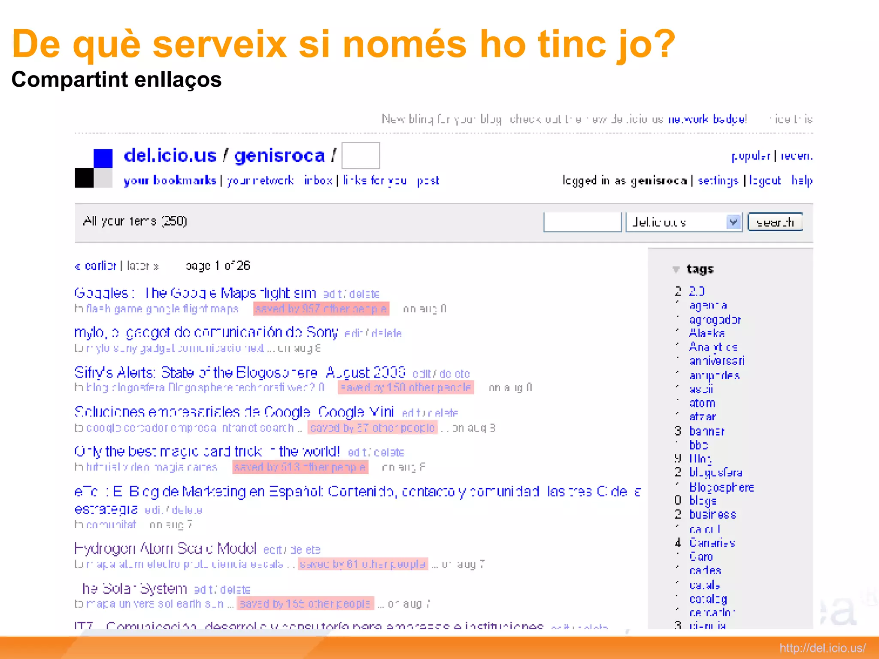Viewport: 879px width, 659px height.
Task: Click the http://del.icio.us/ footer URL
Action: click(x=823, y=648)
